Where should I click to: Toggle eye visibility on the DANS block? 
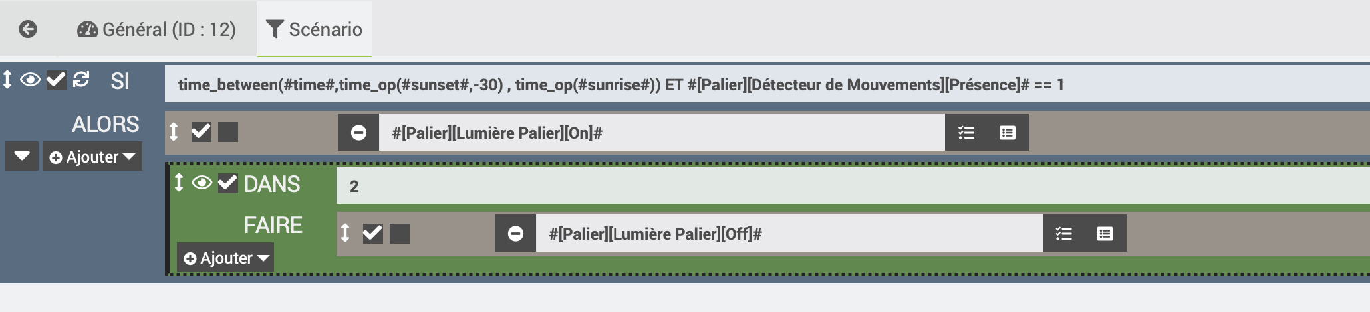[x=202, y=183]
